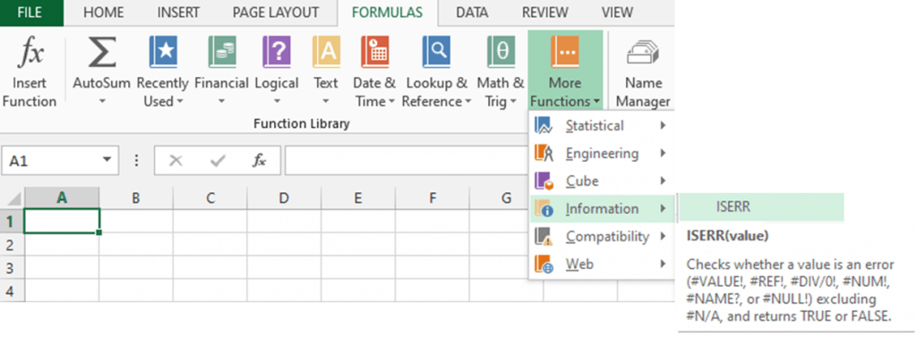Switch to the PAGE LAYOUT tab
Viewport: 917px width, 337px height.
pyautogui.click(x=276, y=13)
